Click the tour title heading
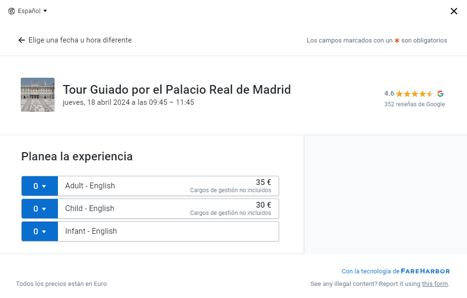 tap(177, 90)
